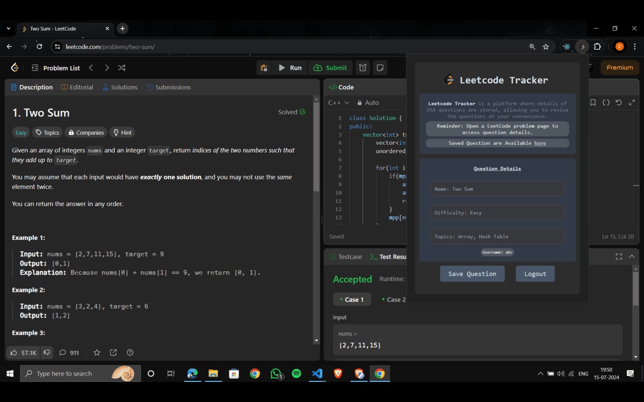Like the problem with thumbs up
Screen dimensions: 644x402
coord(24,353)
